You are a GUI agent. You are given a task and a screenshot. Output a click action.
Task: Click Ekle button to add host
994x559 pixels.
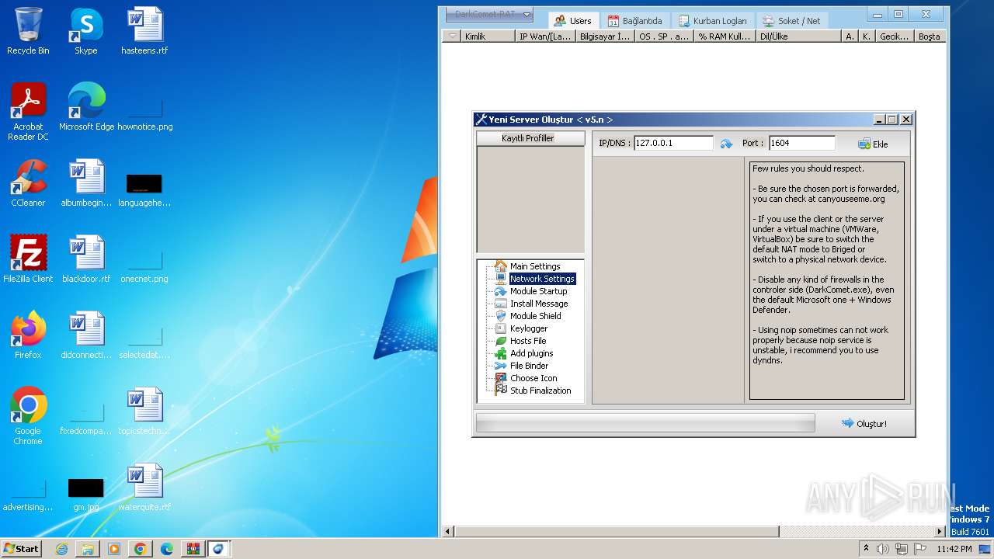pos(873,144)
